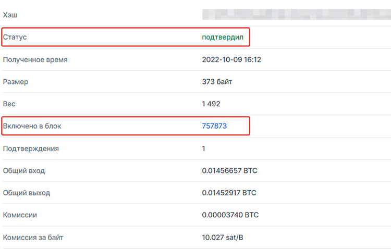Screen dimensions: 391x249
Task: Select the 373 байт size value
Action: [x=217, y=82]
